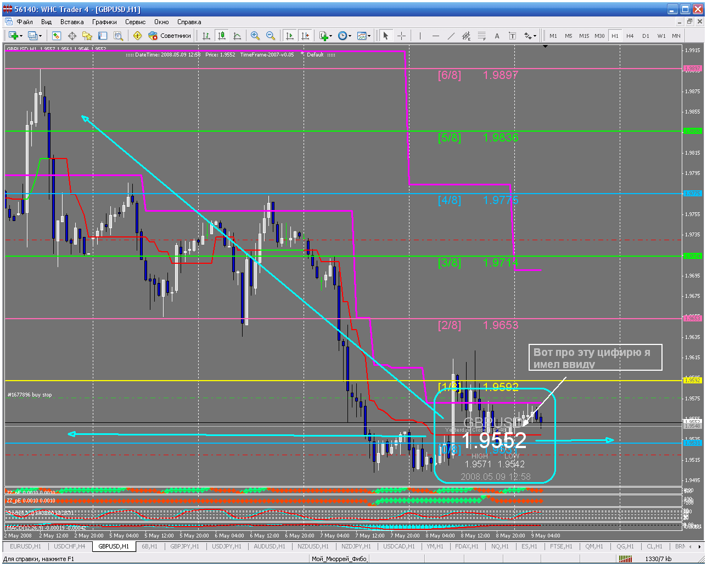Switch to the FTSE,H1 chart tab
This screenshot has height=566, width=707.
pos(560,546)
